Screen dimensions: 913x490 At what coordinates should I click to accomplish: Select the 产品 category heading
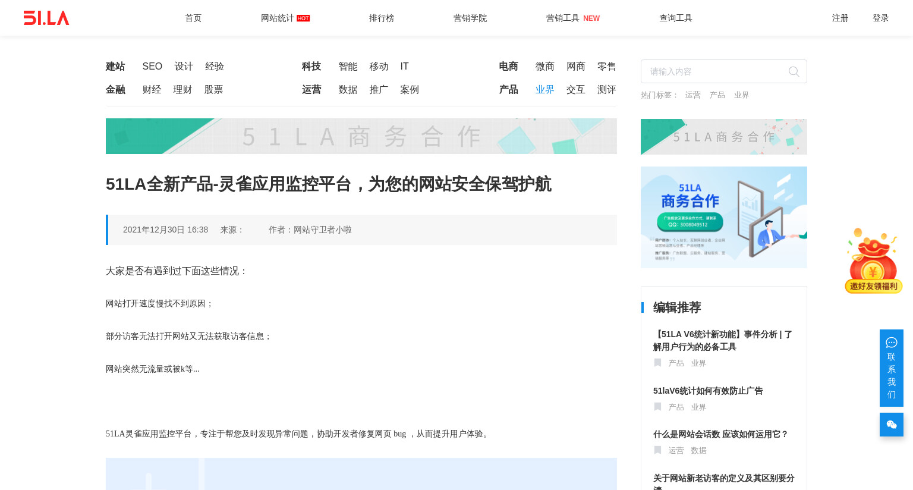tap(508, 90)
